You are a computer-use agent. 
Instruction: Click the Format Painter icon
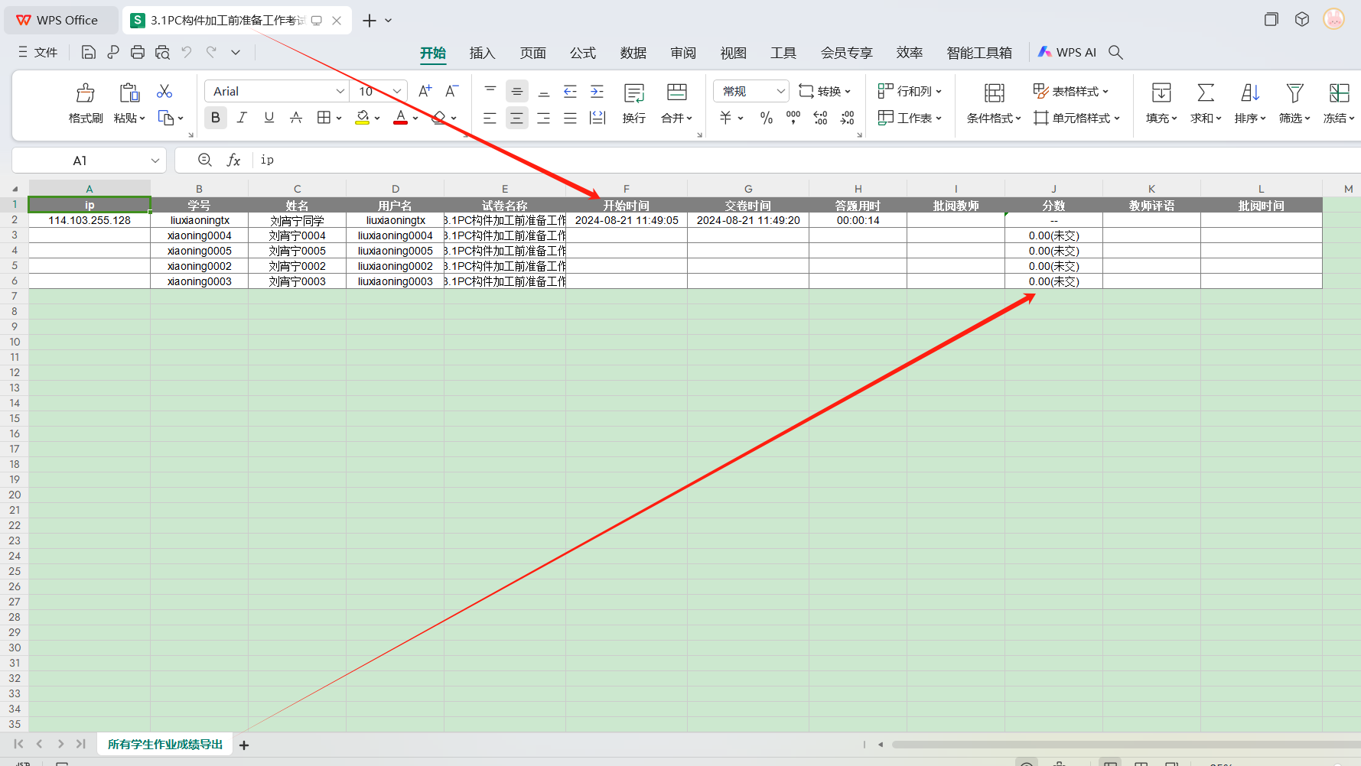coord(85,93)
